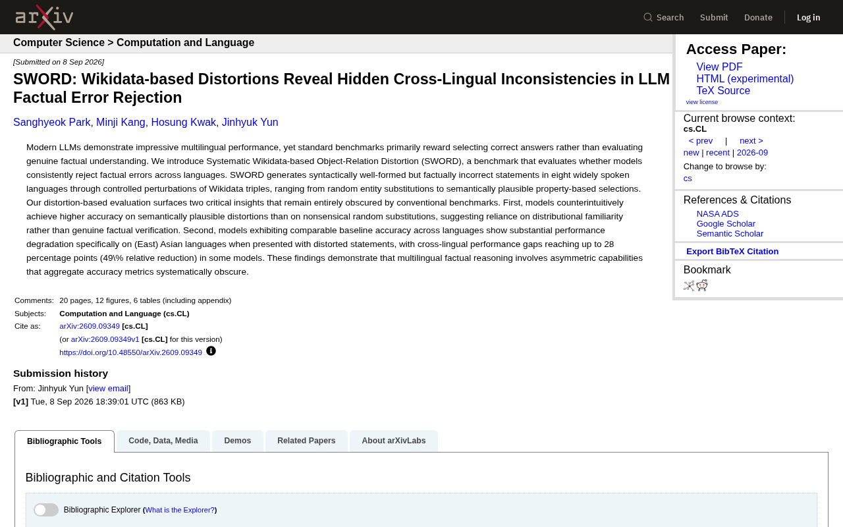This screenshot has height=527, width=843.
Task: Click the Submission history heading
Action: click(x=61, y=374)
